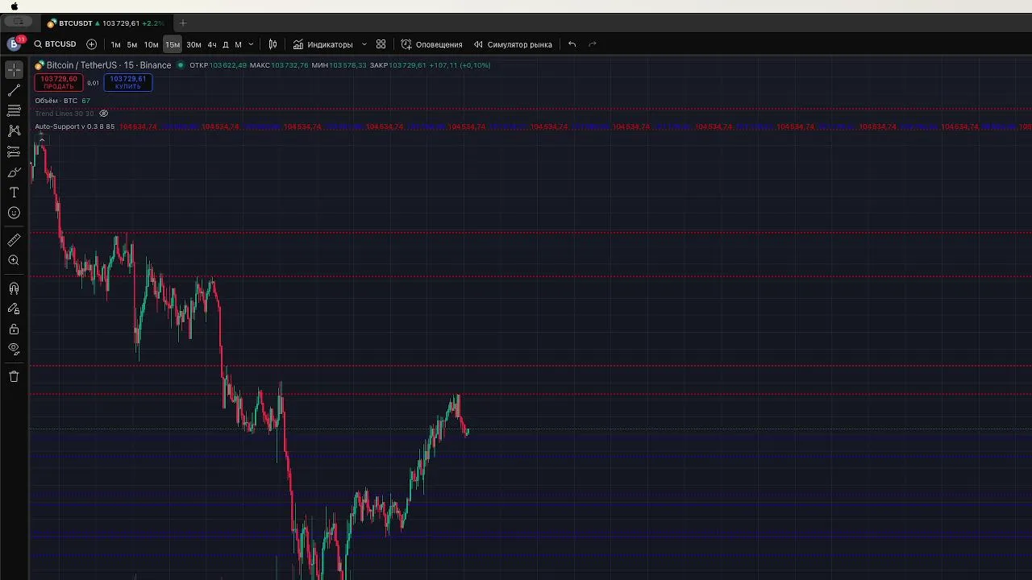Viewport: 1032px width, 580px height.
Task: Open the forecasting and measurement tools
Action: tap(14, 151)
